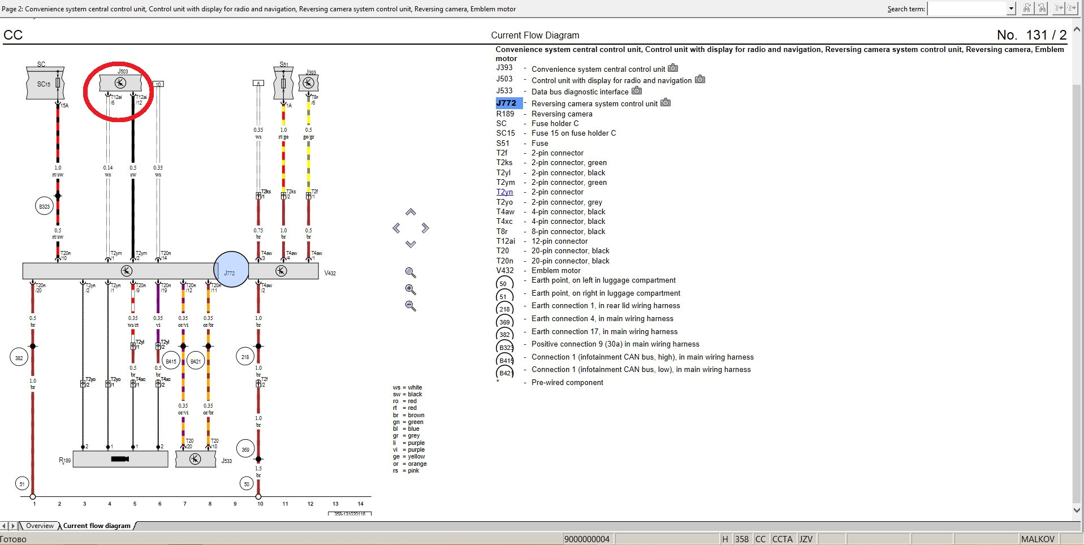Viewport: 1084px width, 545px height.
Task: Zoom in with the plus magnifier
Action: 411,289
